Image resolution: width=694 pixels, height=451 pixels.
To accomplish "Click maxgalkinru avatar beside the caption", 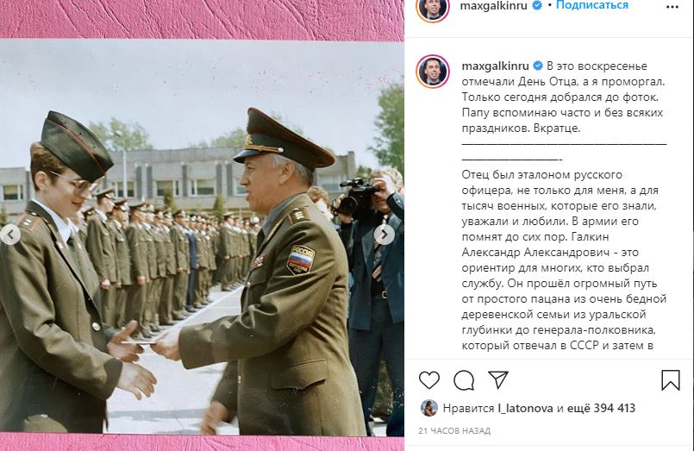I will pos(433,72).
